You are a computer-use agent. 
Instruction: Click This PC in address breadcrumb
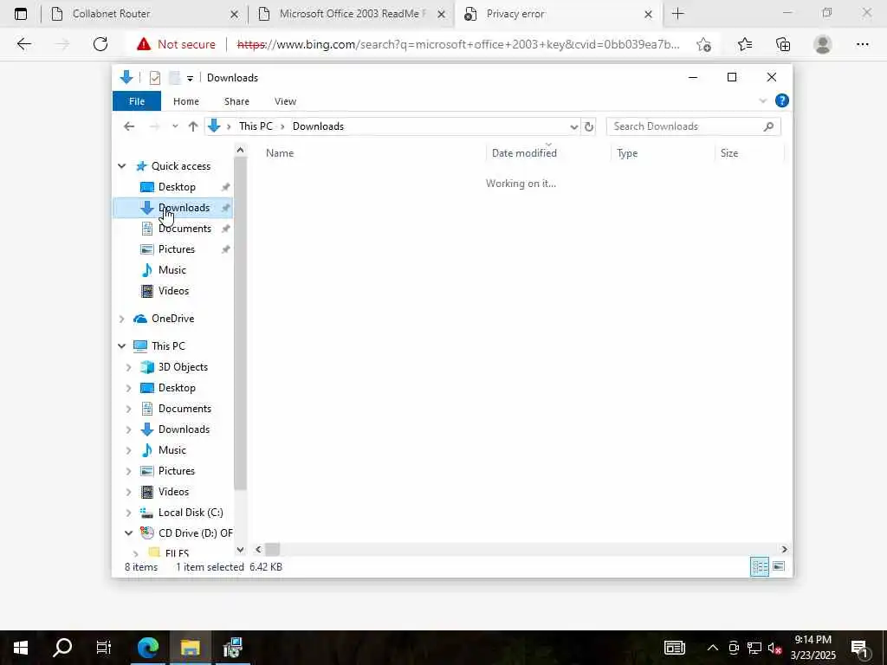(x=256, y=126)
